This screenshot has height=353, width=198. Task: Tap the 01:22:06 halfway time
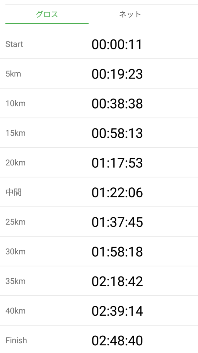[x=117, y=193]
